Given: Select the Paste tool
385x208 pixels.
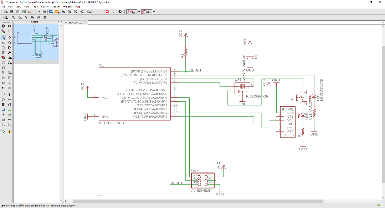Looking at the screenshot, I should (x=9, y=48).
